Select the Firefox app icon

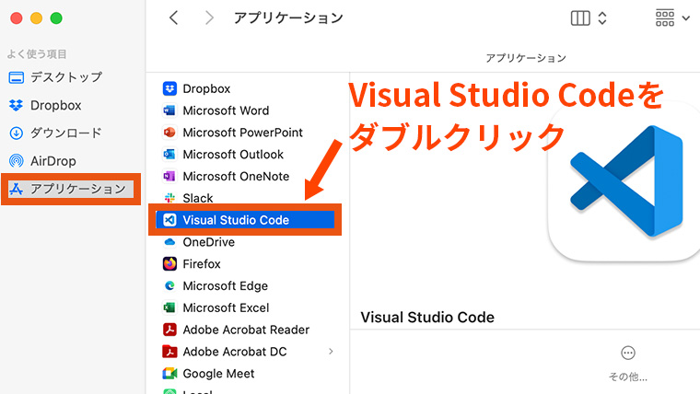(x=169, y=264)
